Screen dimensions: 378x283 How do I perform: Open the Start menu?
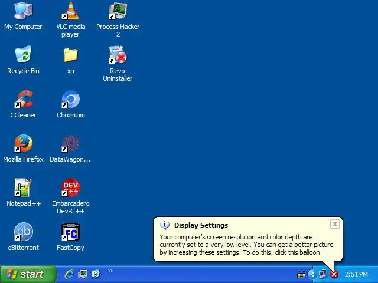[28, 274]
